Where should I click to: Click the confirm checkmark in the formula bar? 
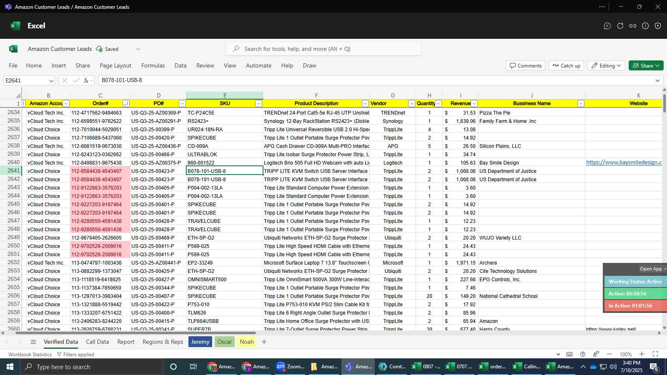click(76, 80)
